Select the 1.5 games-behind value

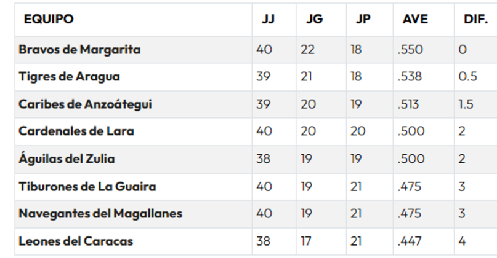click(466, 104)
